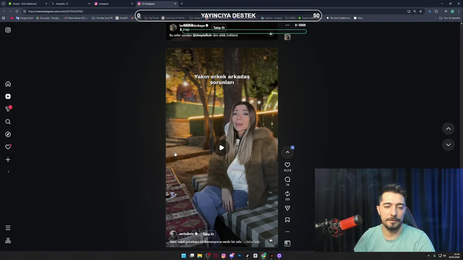The height and width of the screenshot is (260, 463).
Task: Select the active (1) Instagram tab
Action: click(157, 4)
